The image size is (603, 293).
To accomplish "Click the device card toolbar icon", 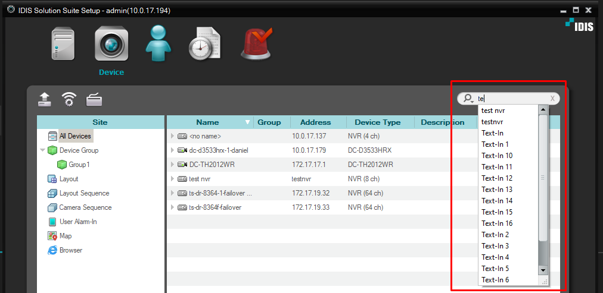I will point(94,99).
